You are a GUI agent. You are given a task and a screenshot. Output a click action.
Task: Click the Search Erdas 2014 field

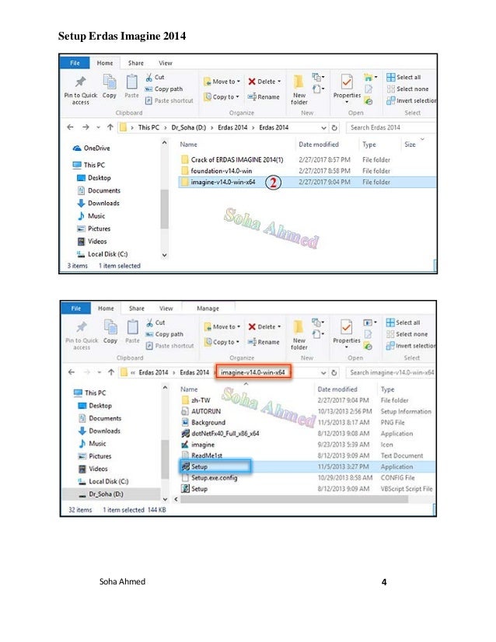coord(391,127)
